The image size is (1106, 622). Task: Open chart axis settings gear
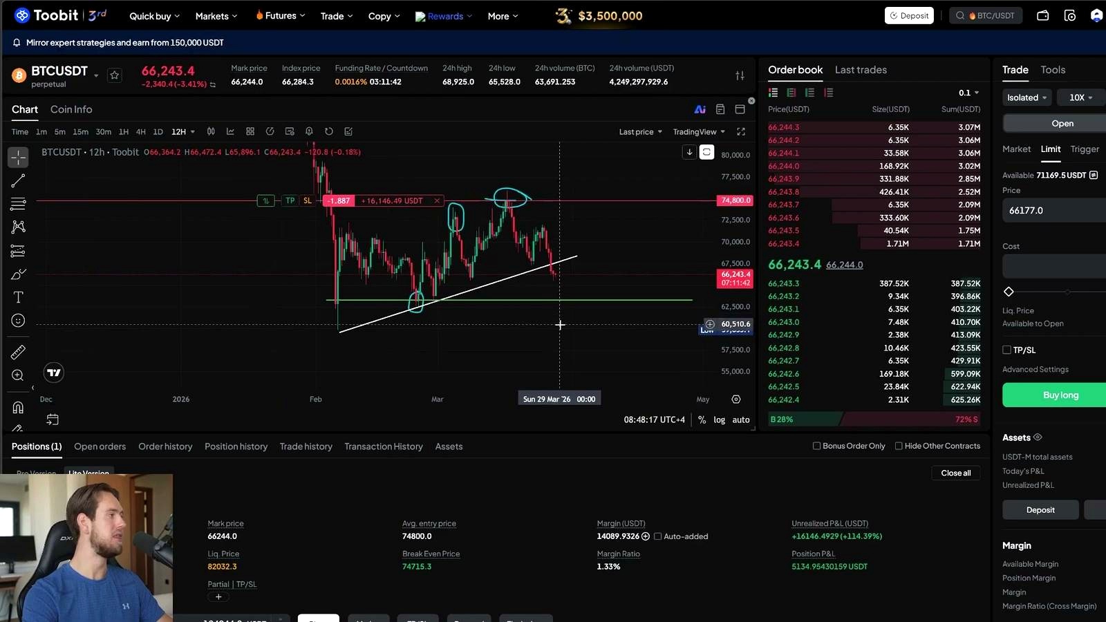click(x=736, y=399)
